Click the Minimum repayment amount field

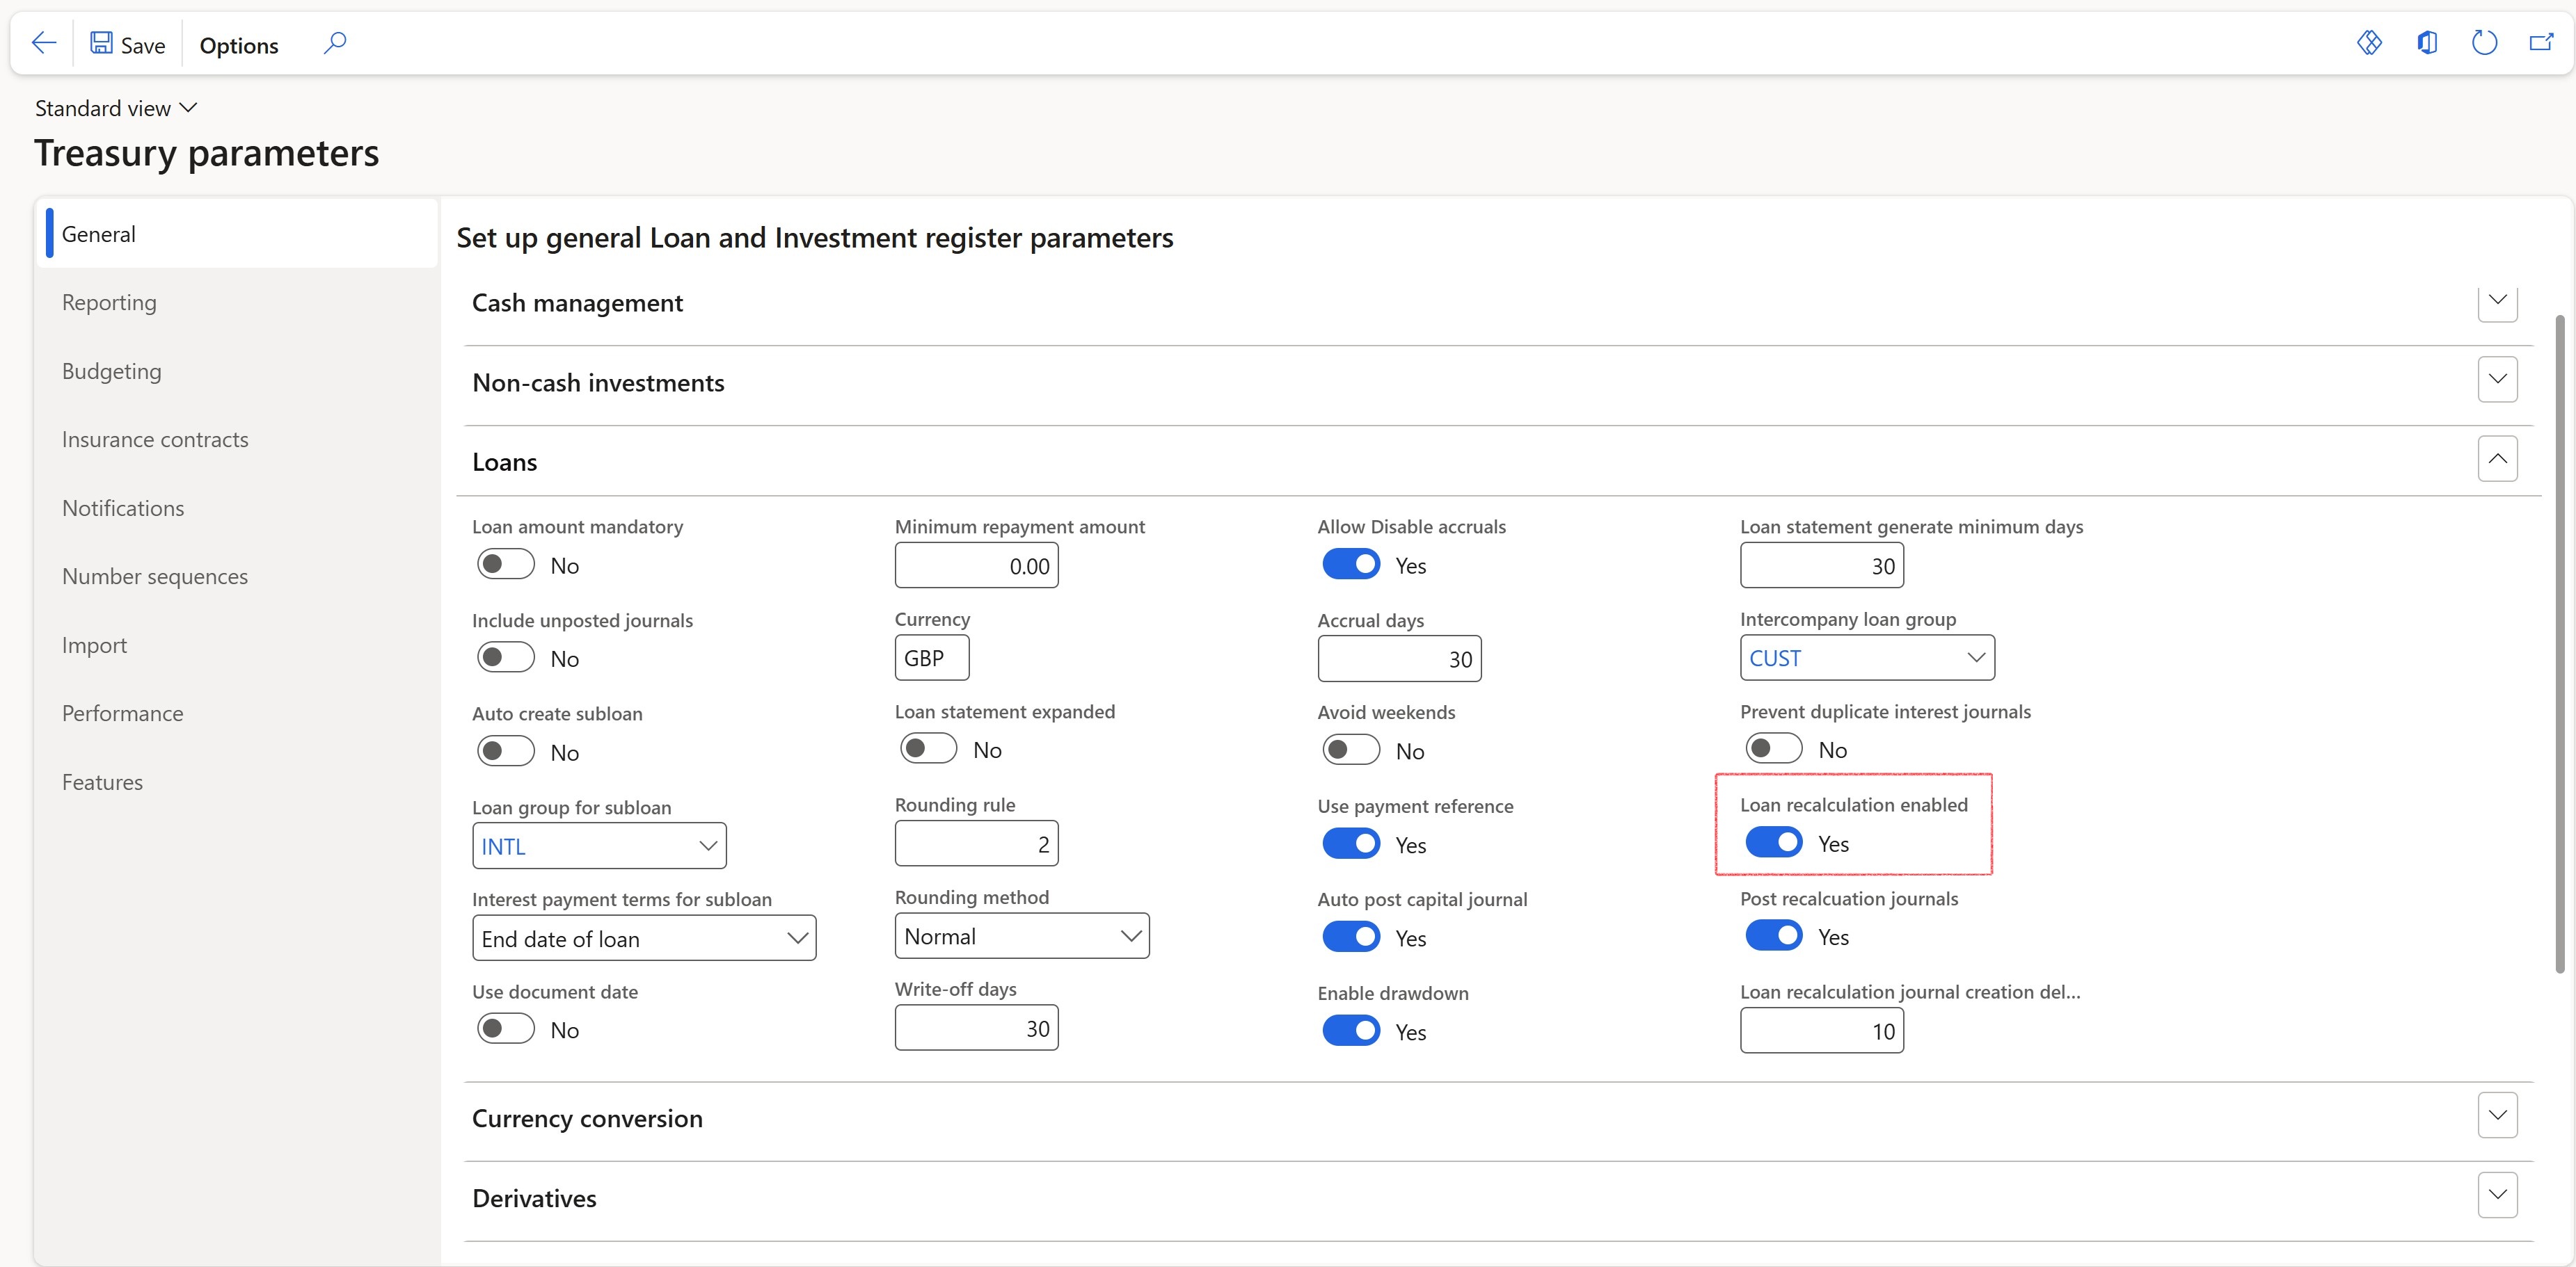(976, 565)
